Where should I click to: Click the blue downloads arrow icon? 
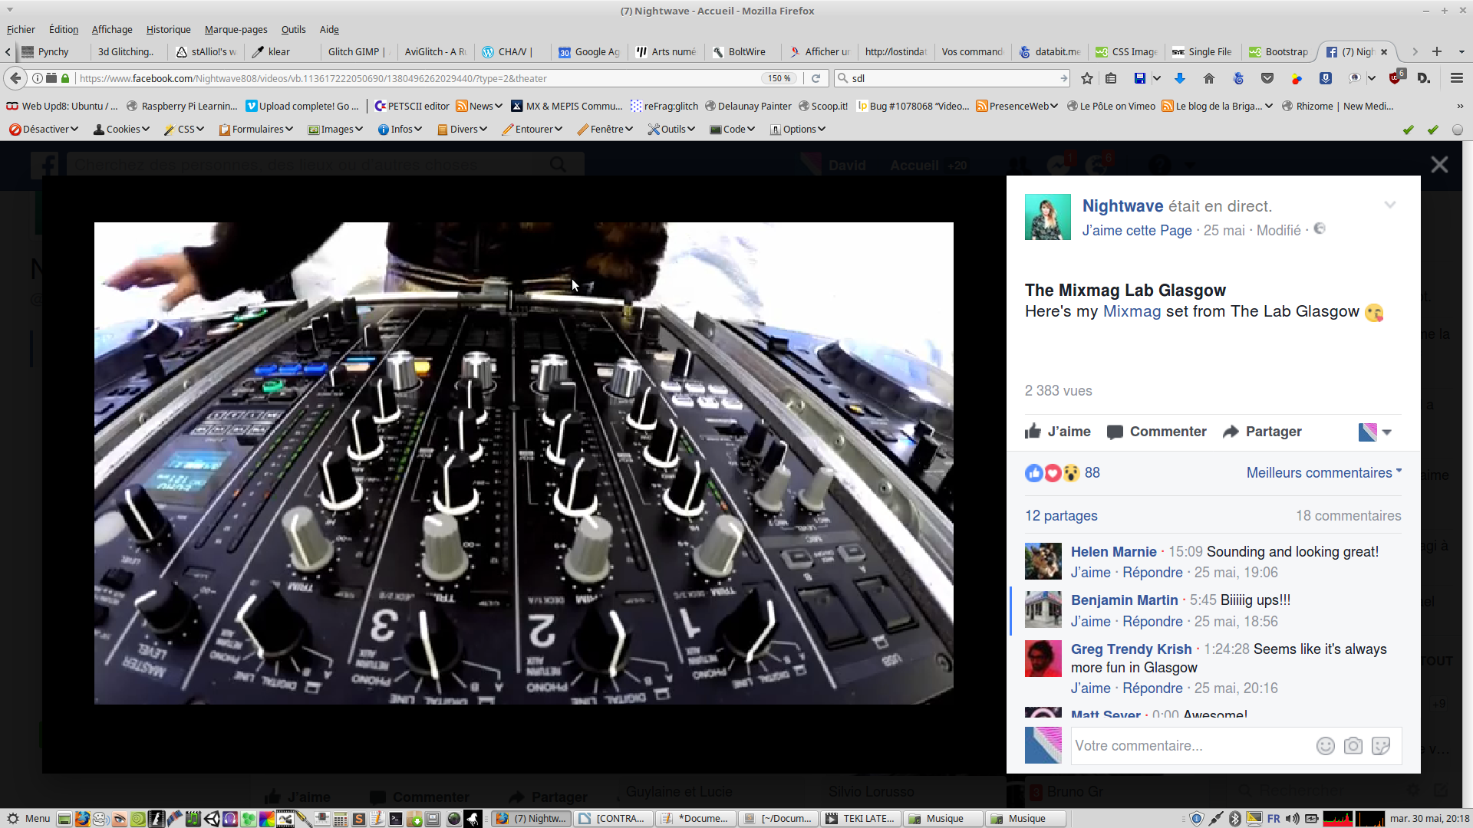pos(1180,78)
